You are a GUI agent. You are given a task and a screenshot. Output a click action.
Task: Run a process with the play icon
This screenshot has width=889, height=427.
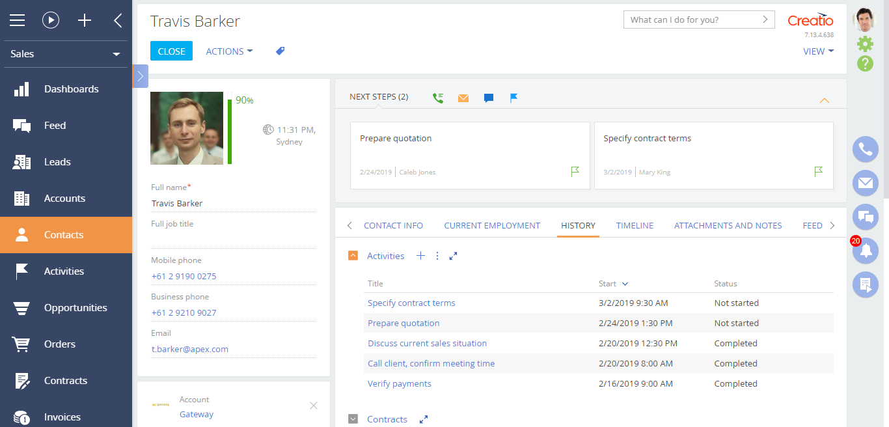[51, 20]
